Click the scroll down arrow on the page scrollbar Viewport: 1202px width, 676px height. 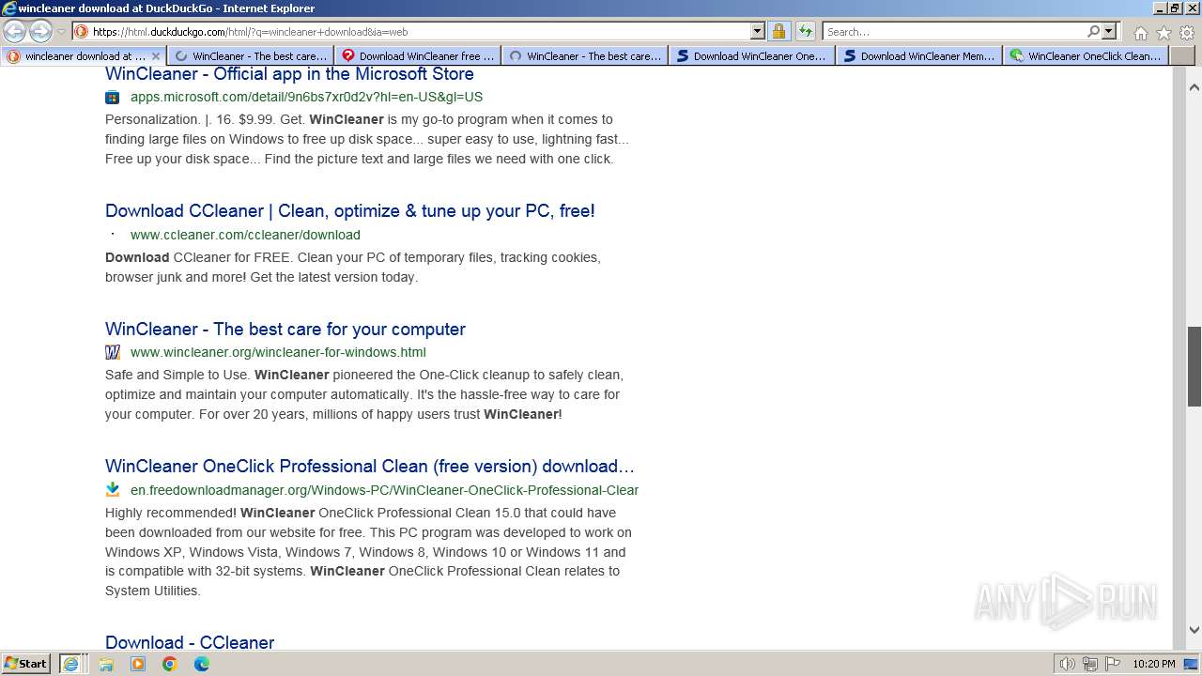tap(1194, 630)
